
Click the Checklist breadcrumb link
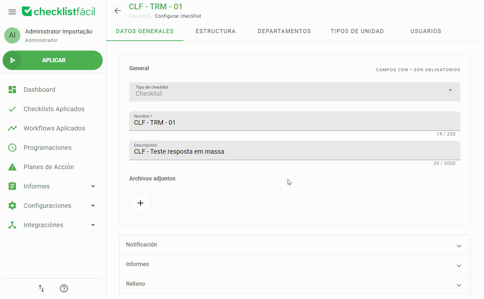pos(139,16)
